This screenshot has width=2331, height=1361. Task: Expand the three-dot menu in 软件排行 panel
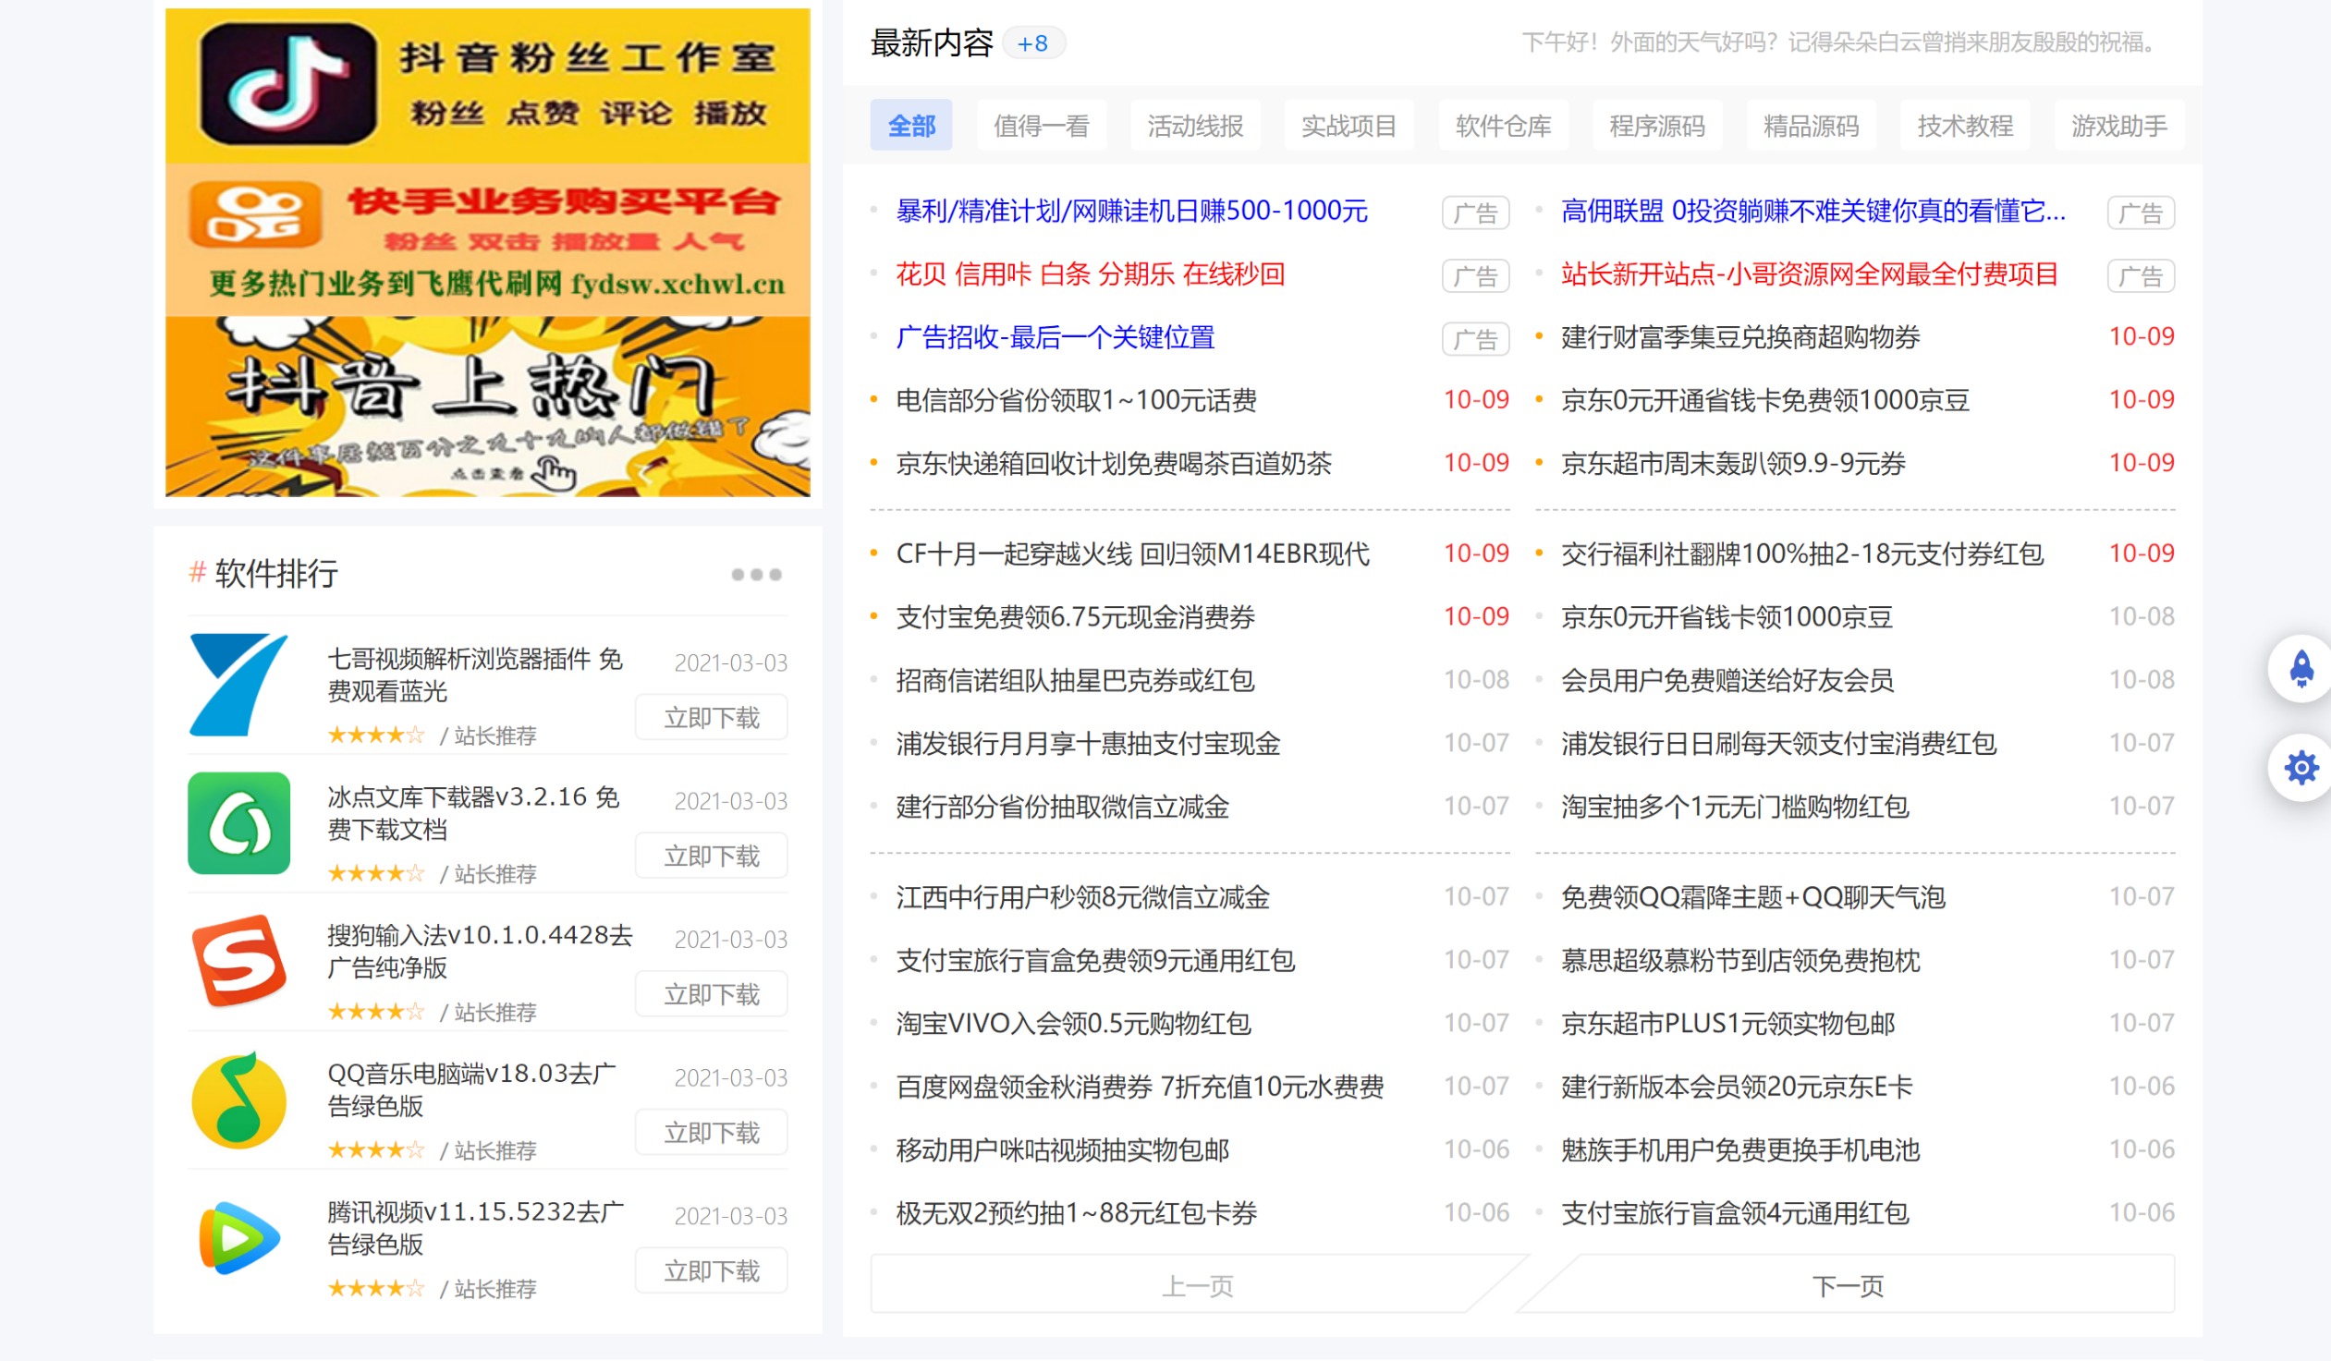pyautogui.click(x=755, y=573)
